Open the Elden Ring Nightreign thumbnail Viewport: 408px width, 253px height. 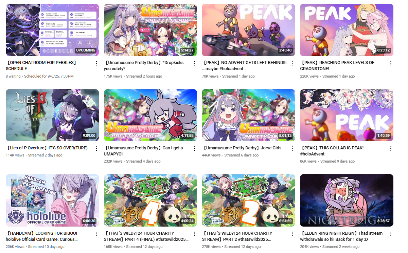[x=347, y=201]
